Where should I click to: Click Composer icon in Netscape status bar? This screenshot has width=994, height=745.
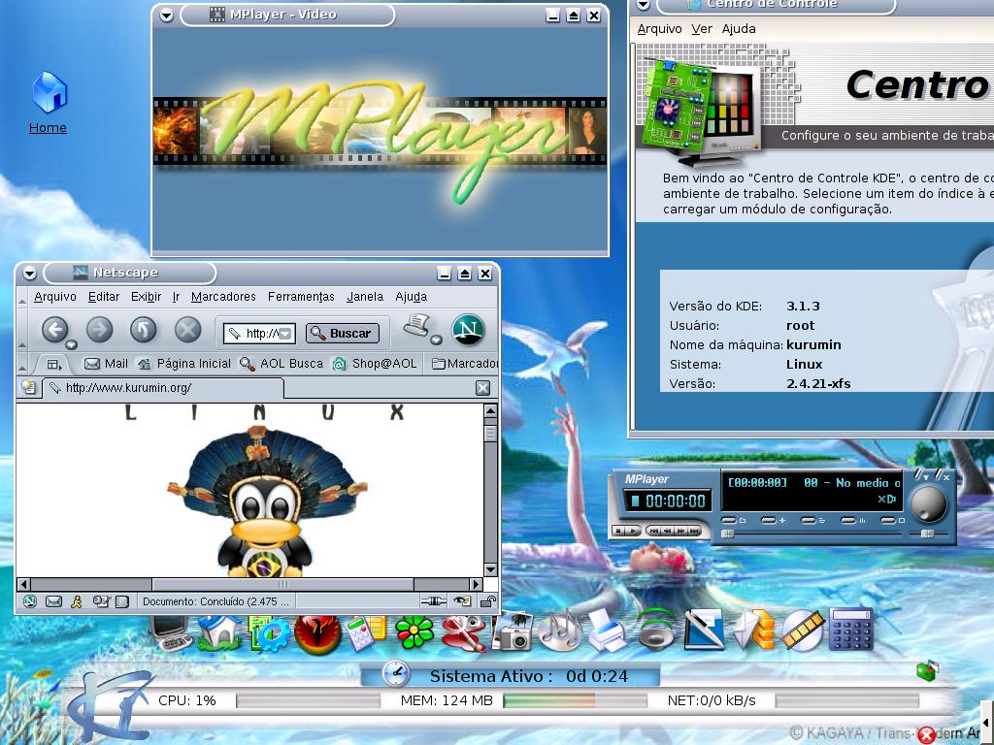point(100,601)
